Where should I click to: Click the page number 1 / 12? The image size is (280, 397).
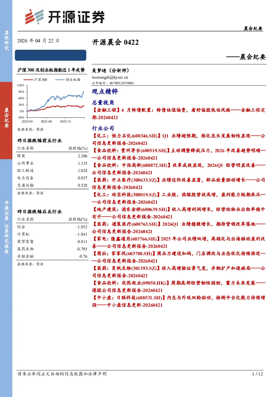point(257,374)
